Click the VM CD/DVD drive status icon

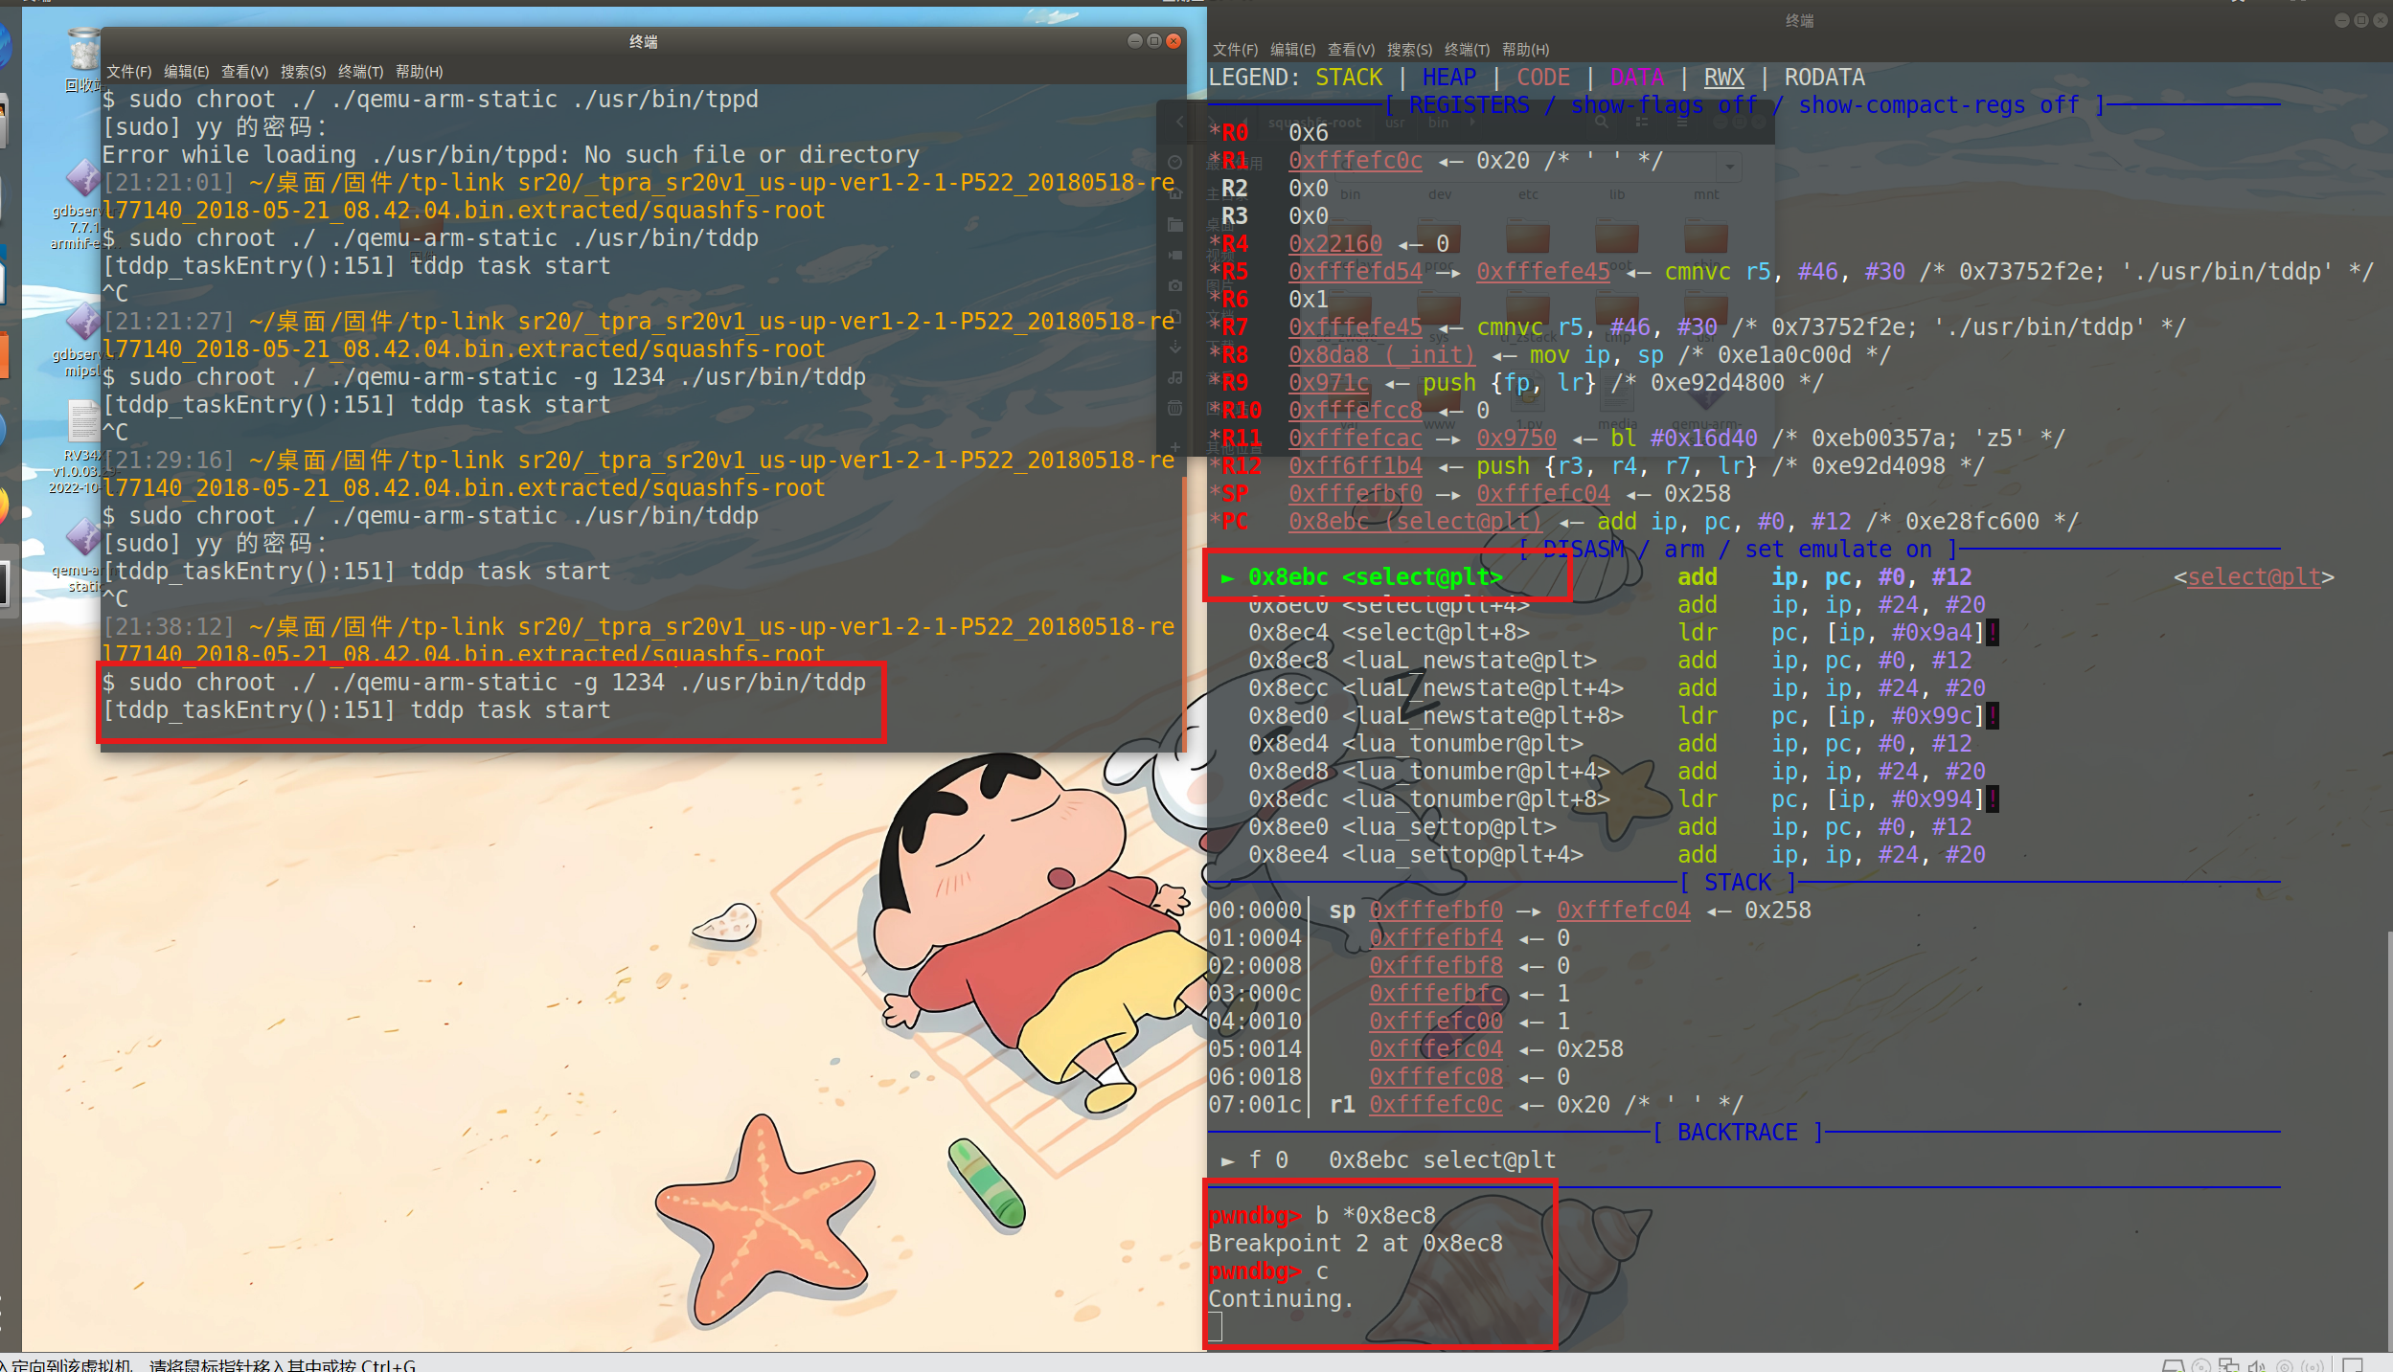(2201, 1364)
